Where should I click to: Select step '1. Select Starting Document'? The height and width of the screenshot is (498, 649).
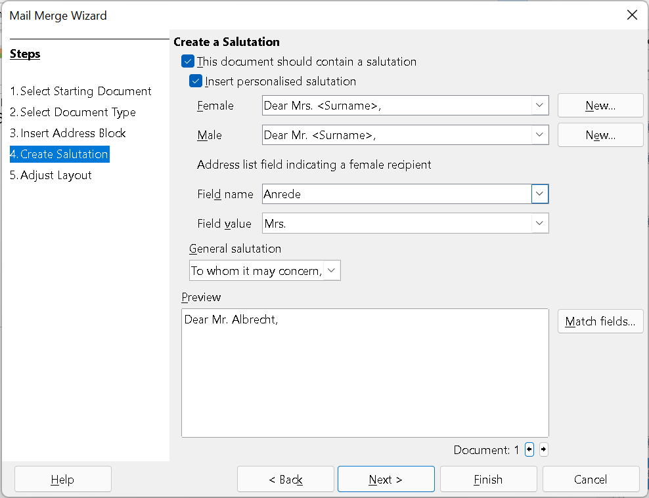click(81, 91)
